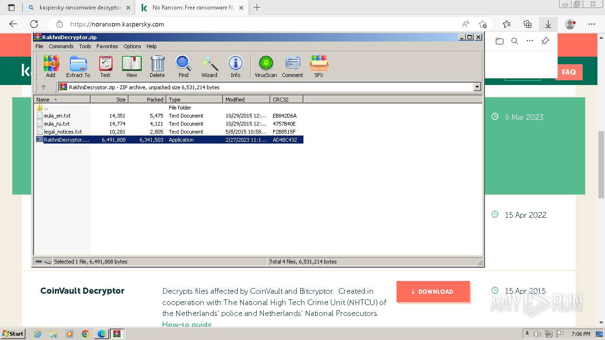Click the Find magnifier icon in WinRAR
Image resolution: width=605 pixels, height=340 pixels.
click(x=183, y=67)
